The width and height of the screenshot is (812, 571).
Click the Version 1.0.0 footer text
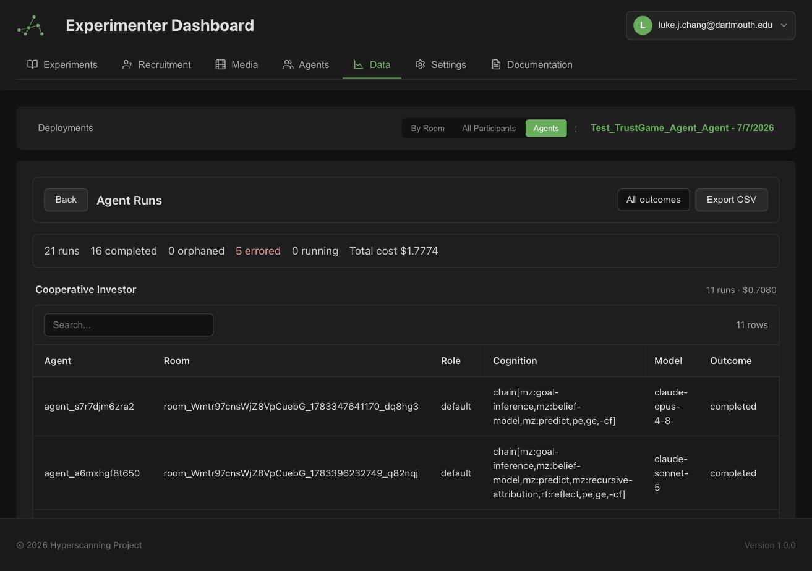coord(770,545)
